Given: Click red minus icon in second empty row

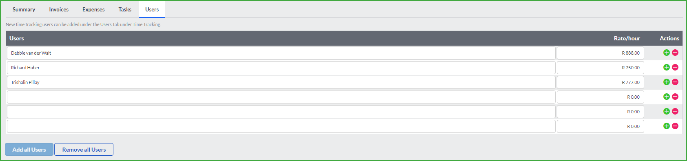Looking at the screenshot, I should tap(675, 111).
